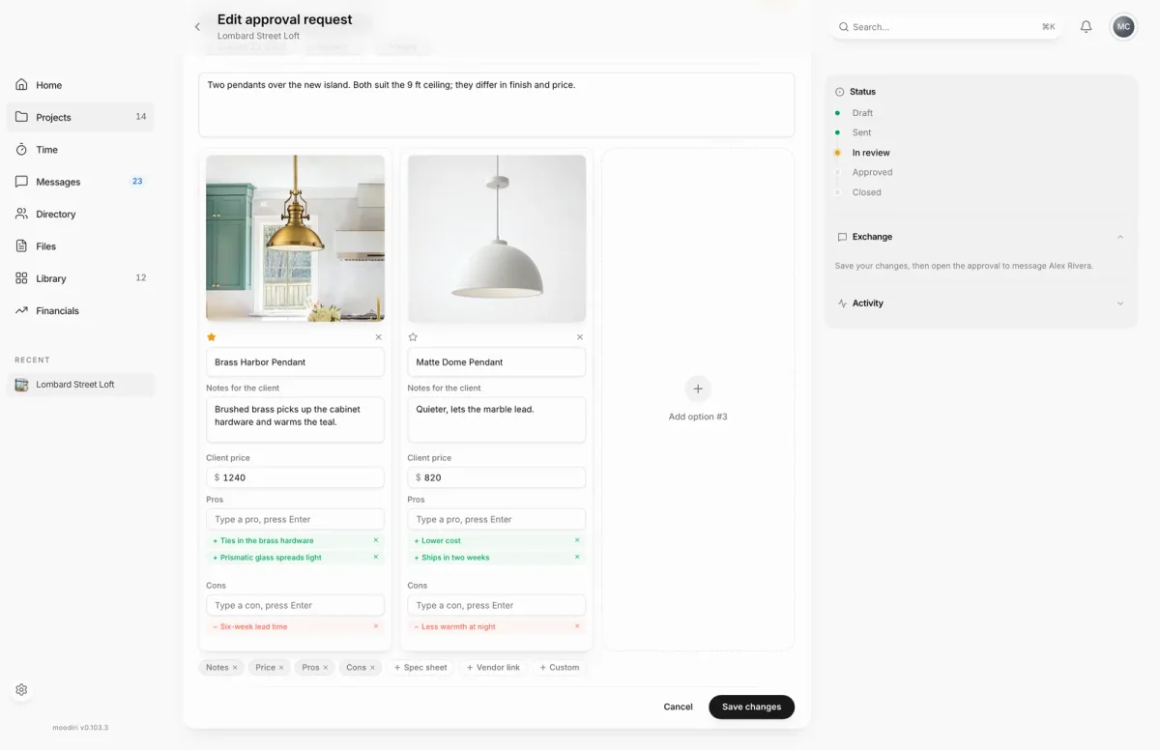Image resolution: width=1160 pixels, height=750 pixels.
Task: Open Files in the sidebar
Action: (80, 246)
